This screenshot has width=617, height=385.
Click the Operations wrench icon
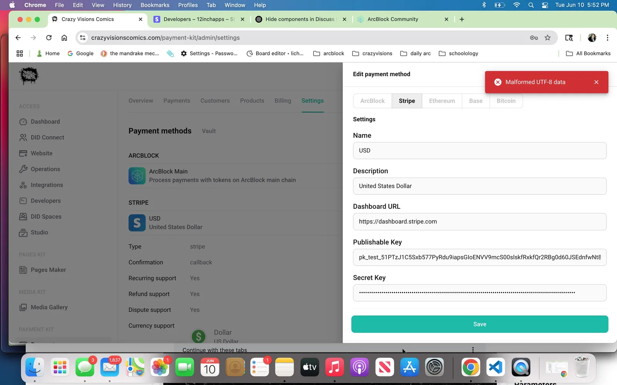(23, 169)
